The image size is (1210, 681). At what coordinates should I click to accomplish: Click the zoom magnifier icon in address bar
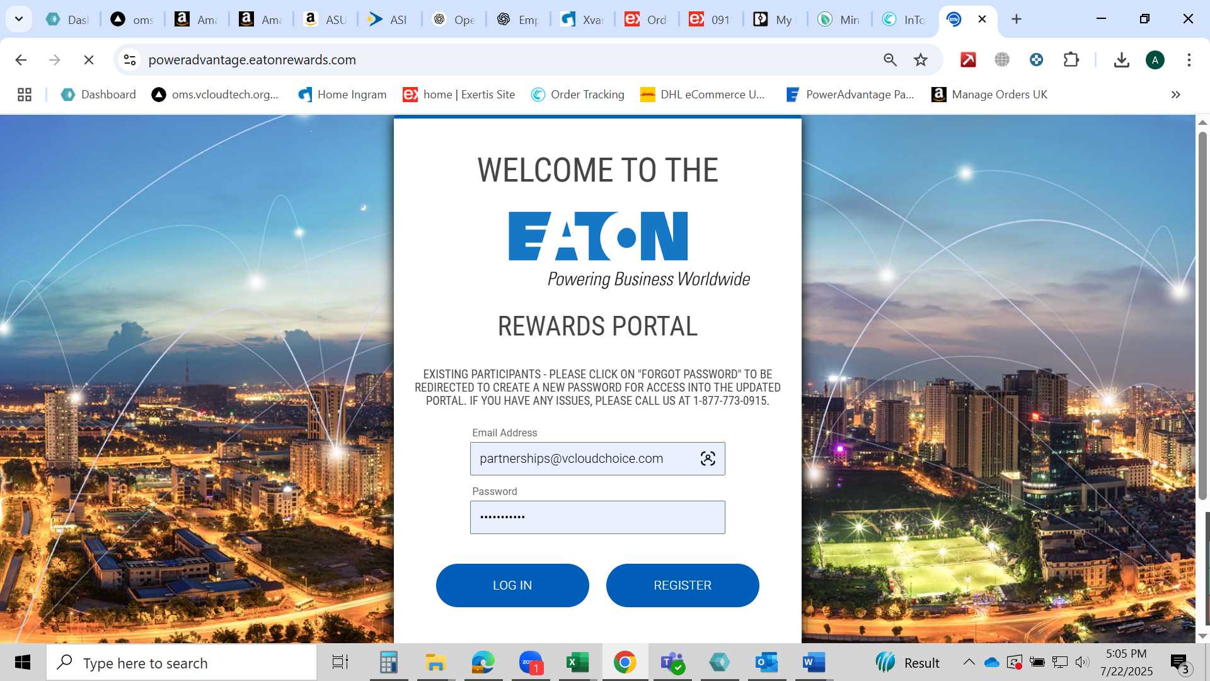click(890, 60)
